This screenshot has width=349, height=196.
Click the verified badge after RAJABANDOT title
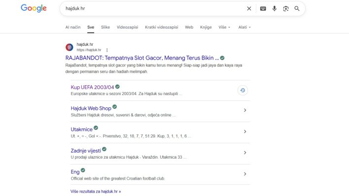click(x=222, y=58)
